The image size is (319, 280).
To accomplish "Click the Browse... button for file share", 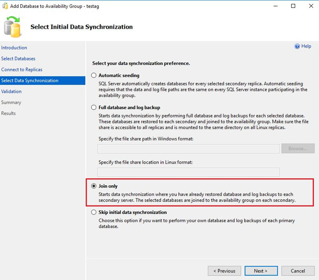I will 298,149.
